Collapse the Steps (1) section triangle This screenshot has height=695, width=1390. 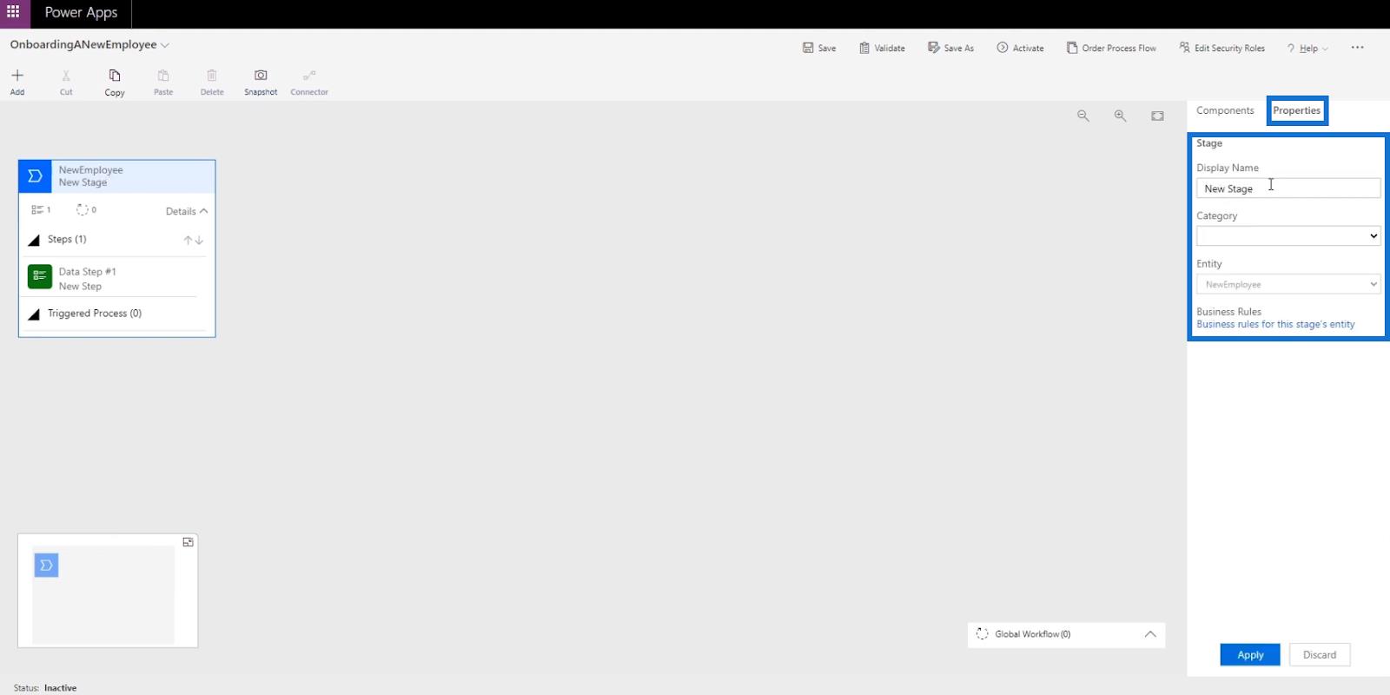click(x=34, y=240)
